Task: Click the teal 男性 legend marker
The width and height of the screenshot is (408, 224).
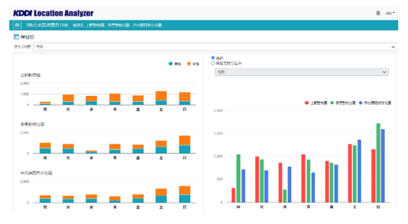Action: pos(171,64)
